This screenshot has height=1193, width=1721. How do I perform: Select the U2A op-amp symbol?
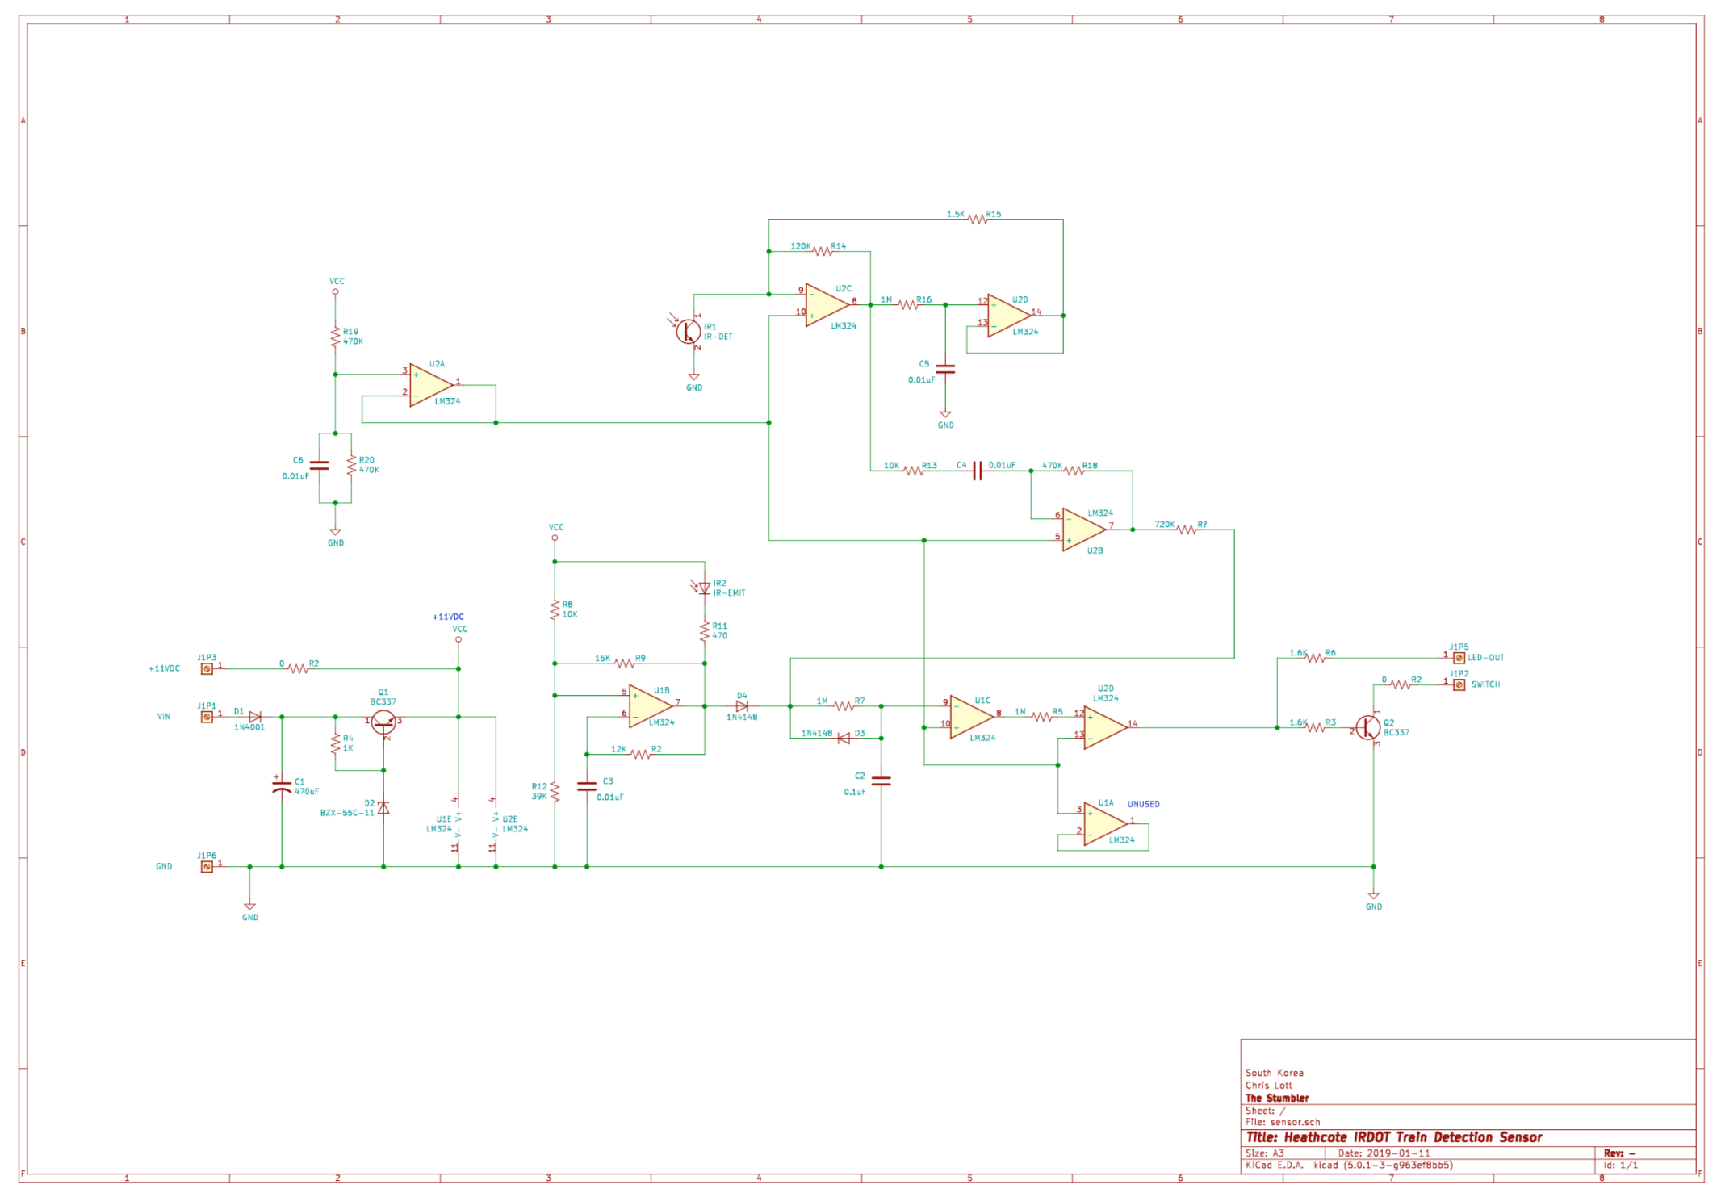430,385
